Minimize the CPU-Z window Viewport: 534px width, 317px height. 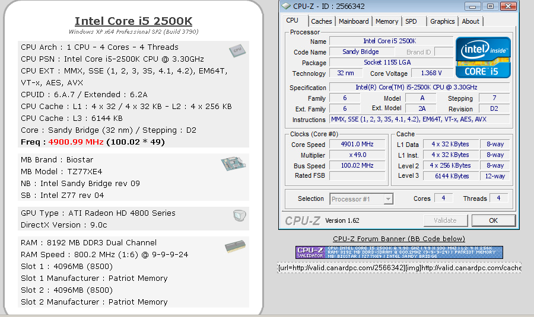(x=472, y=6)
